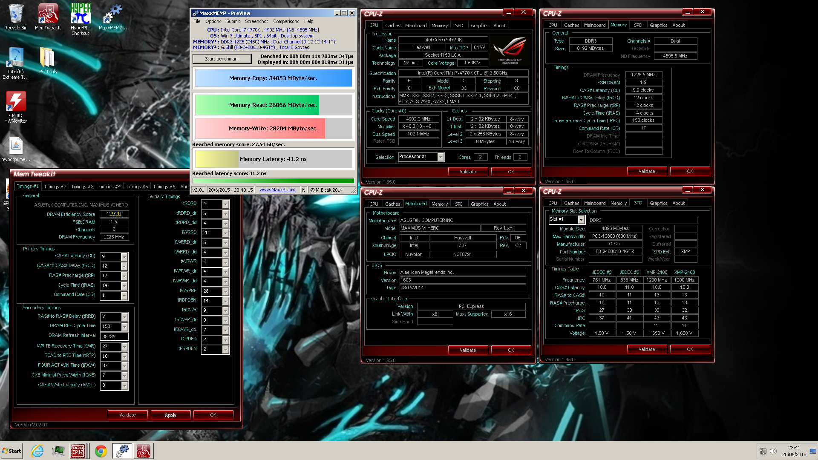
Task: Click the Start button on the taskbar
Action: [12, 451]
